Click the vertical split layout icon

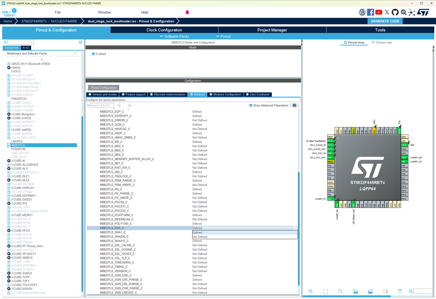coord(385,291)
